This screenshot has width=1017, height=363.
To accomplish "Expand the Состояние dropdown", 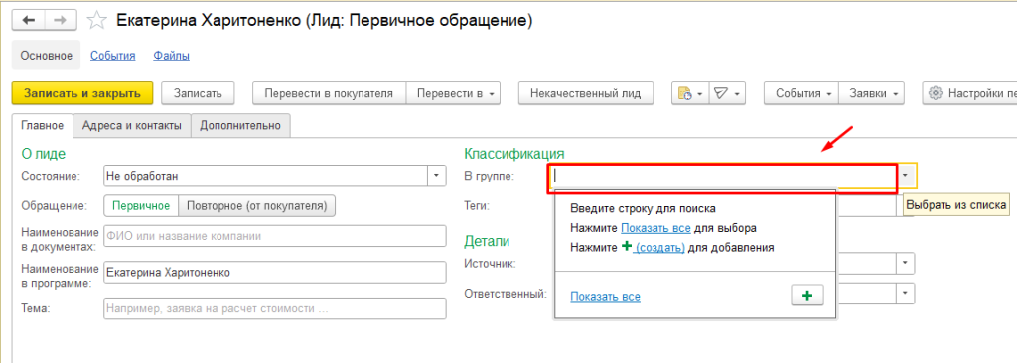I will click(436, 176).
